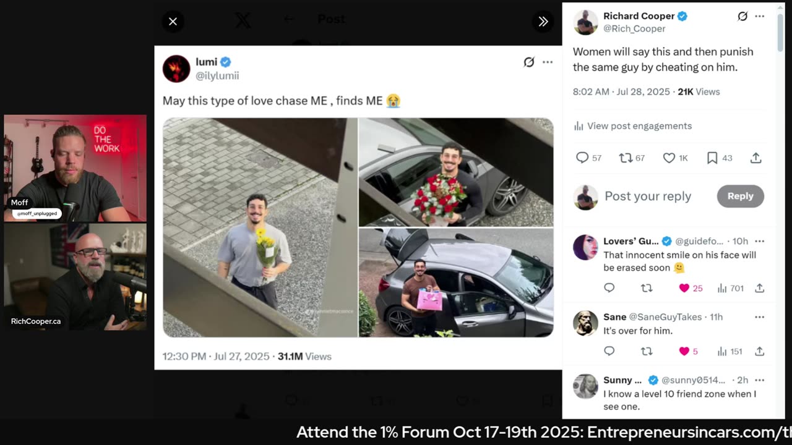Like the post with 1K likes
The image size is (792, 445).
(x=669, y=158)
